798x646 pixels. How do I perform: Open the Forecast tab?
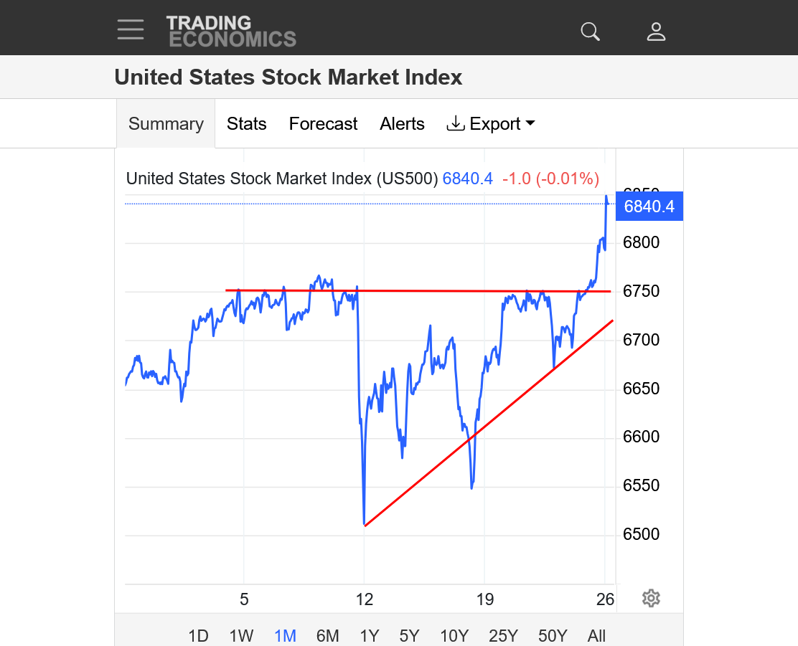(323, 124)
